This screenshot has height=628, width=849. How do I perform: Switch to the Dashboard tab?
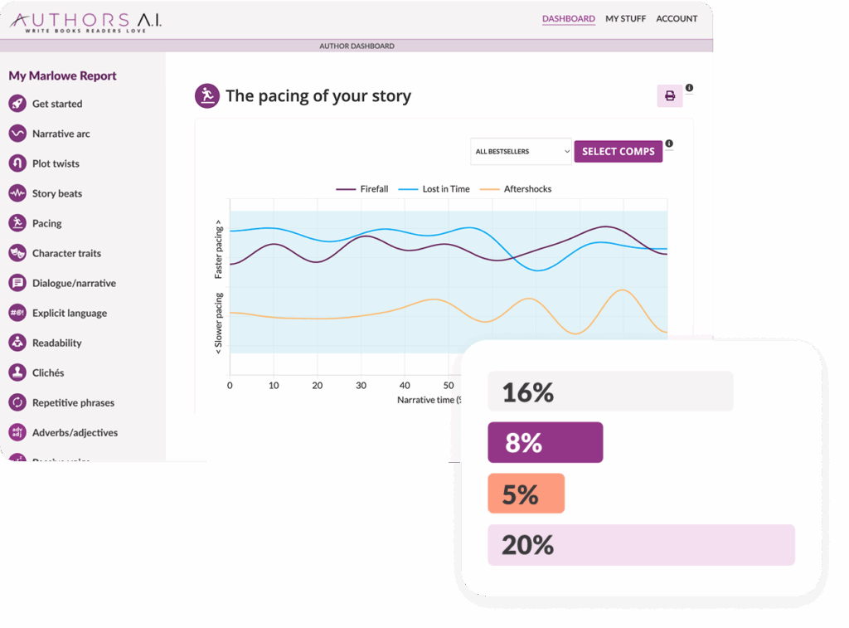pos(568,18)
